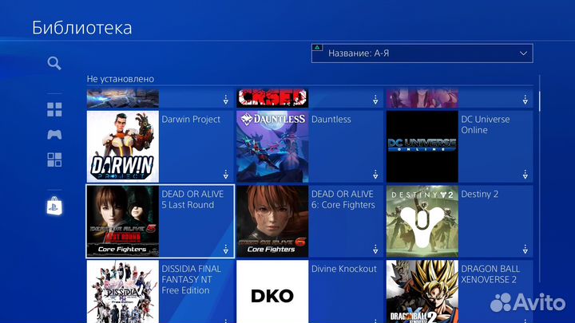Open the sort dropdown 'Название: А-Я'

tap(422, 53)
